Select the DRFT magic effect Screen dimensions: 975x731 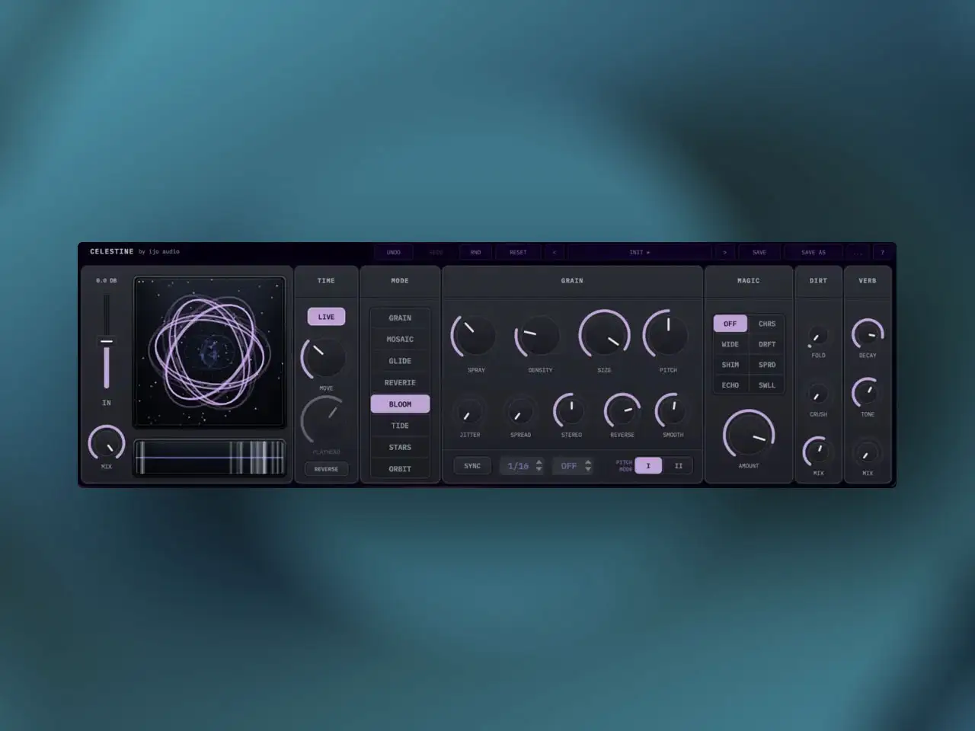point(767,344)
